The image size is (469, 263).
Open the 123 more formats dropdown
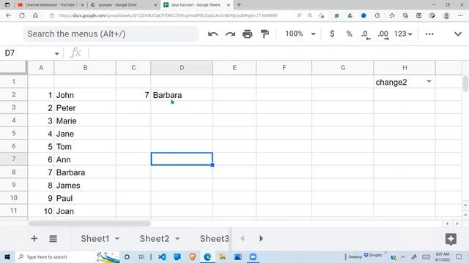click(403, 34)
